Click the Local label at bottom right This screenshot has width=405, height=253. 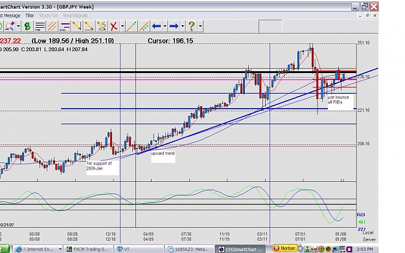click(x=368, y=233)
